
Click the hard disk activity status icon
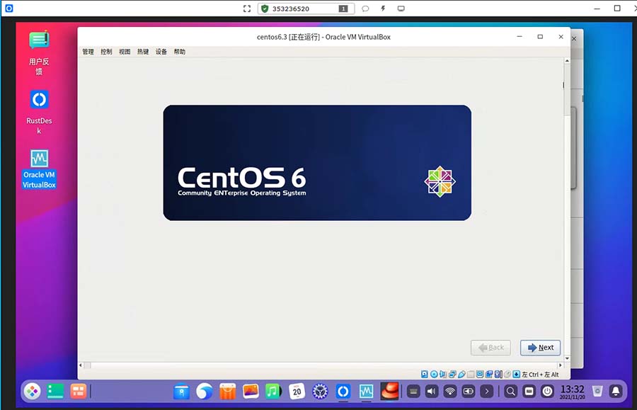tap(425, 375)
